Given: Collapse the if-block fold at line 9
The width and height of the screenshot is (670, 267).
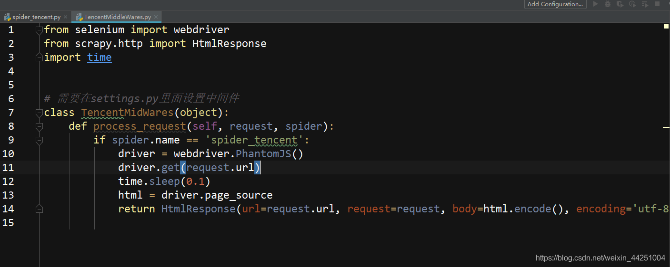Looking at the screenshot, I should click(39, 140).
